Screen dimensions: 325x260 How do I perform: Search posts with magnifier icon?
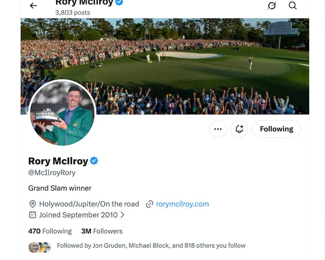293,6
